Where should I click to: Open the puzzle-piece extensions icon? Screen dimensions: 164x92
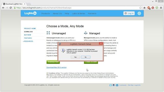[x=145, y=8]
